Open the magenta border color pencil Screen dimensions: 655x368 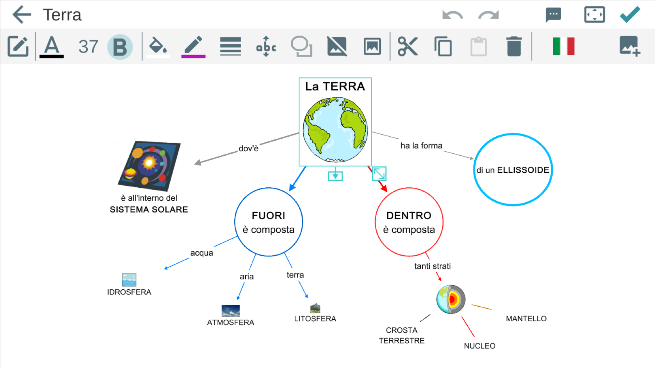(193, 46)
